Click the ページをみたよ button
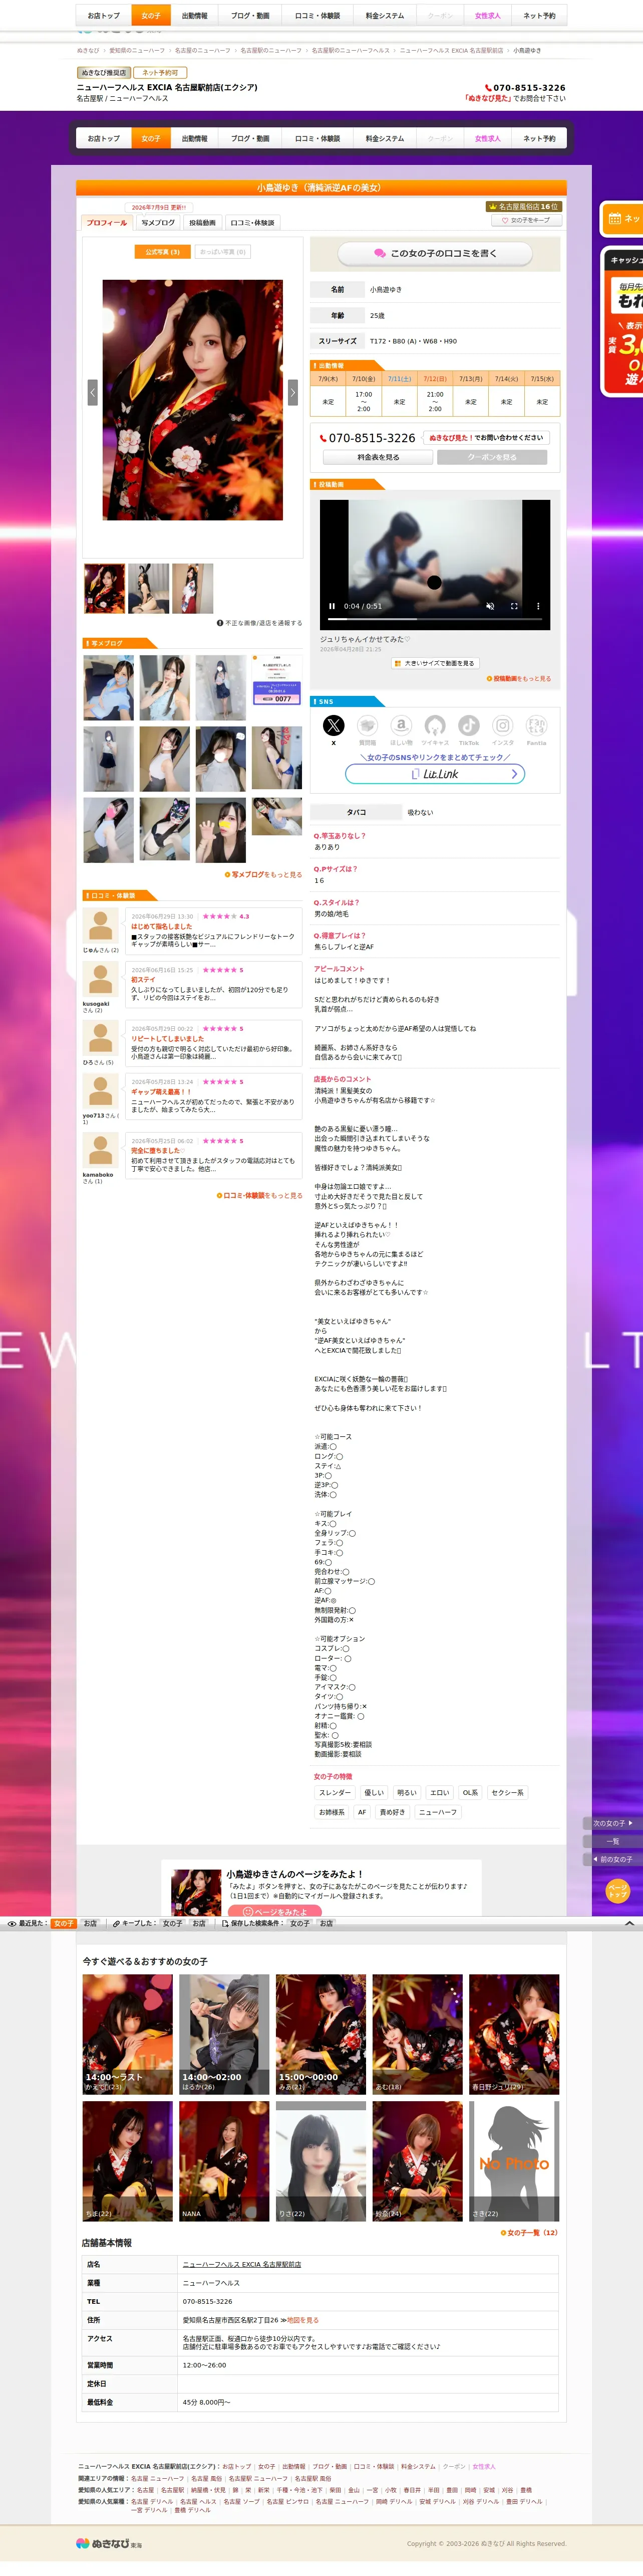 (274, 1912)
